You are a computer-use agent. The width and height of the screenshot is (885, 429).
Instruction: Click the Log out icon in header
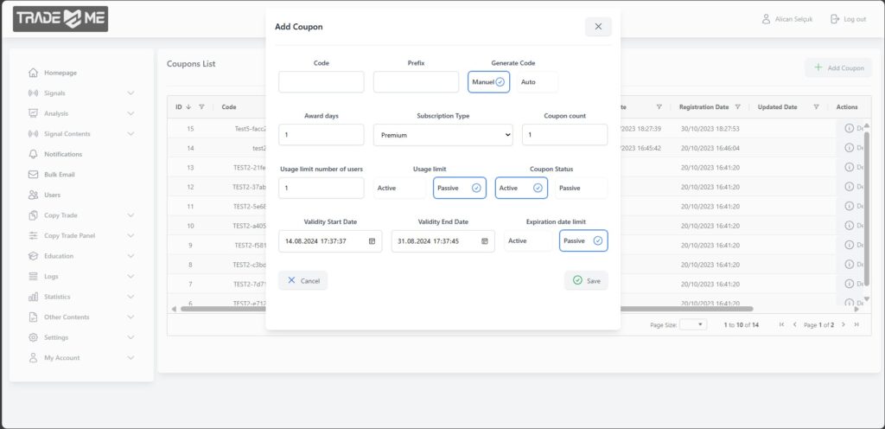[x=835, y=19]
